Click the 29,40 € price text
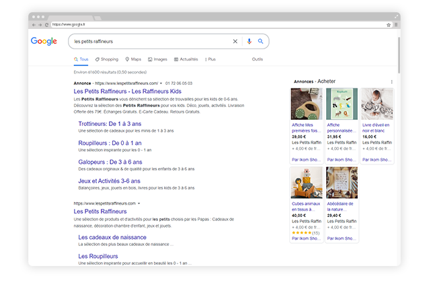Screen dimensions: 427x283 click(334, 216)
